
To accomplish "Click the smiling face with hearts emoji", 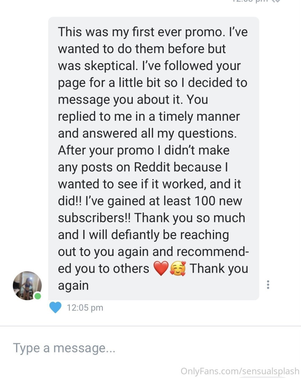I will coord(178,269).
